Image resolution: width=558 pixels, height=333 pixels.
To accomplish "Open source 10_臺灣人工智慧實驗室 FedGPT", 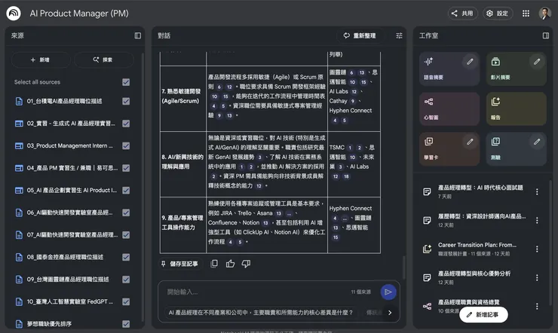I will 69,301.
